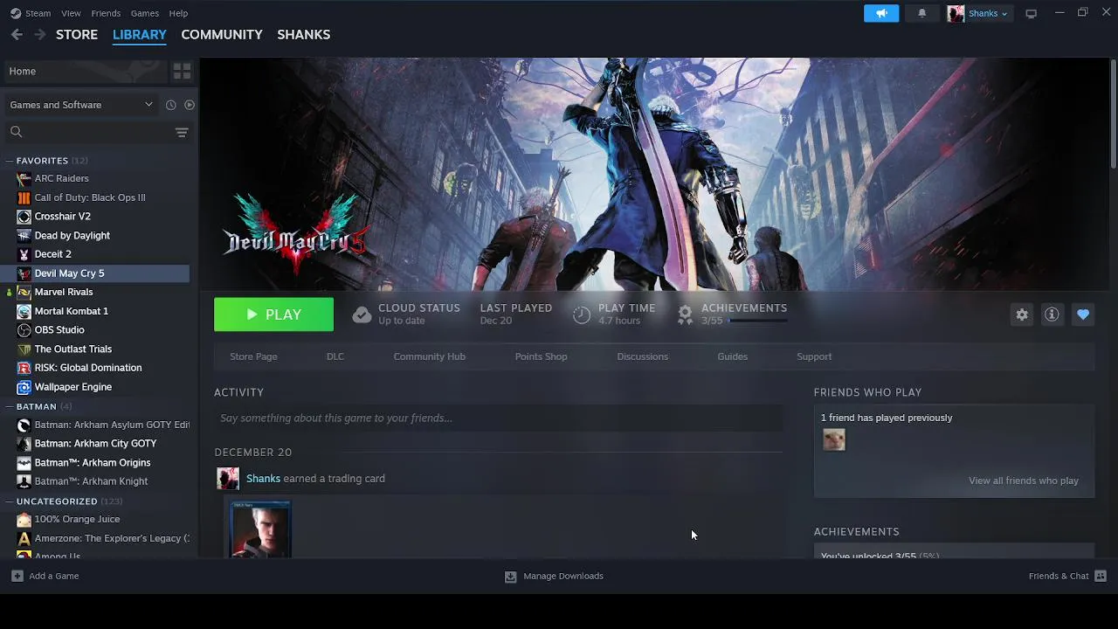1118x629 pixels.
Task: Open Shanks account dropdown
Action: coord(978,13)
